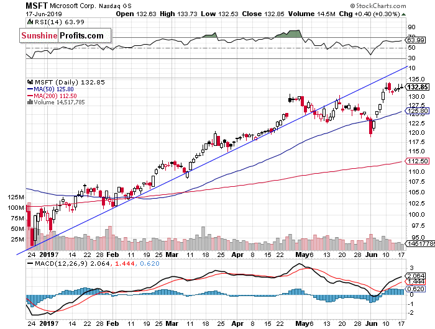Click the Feb label under price chart
The width and height of the screenshot is (435, 329).
click(112, 255)
